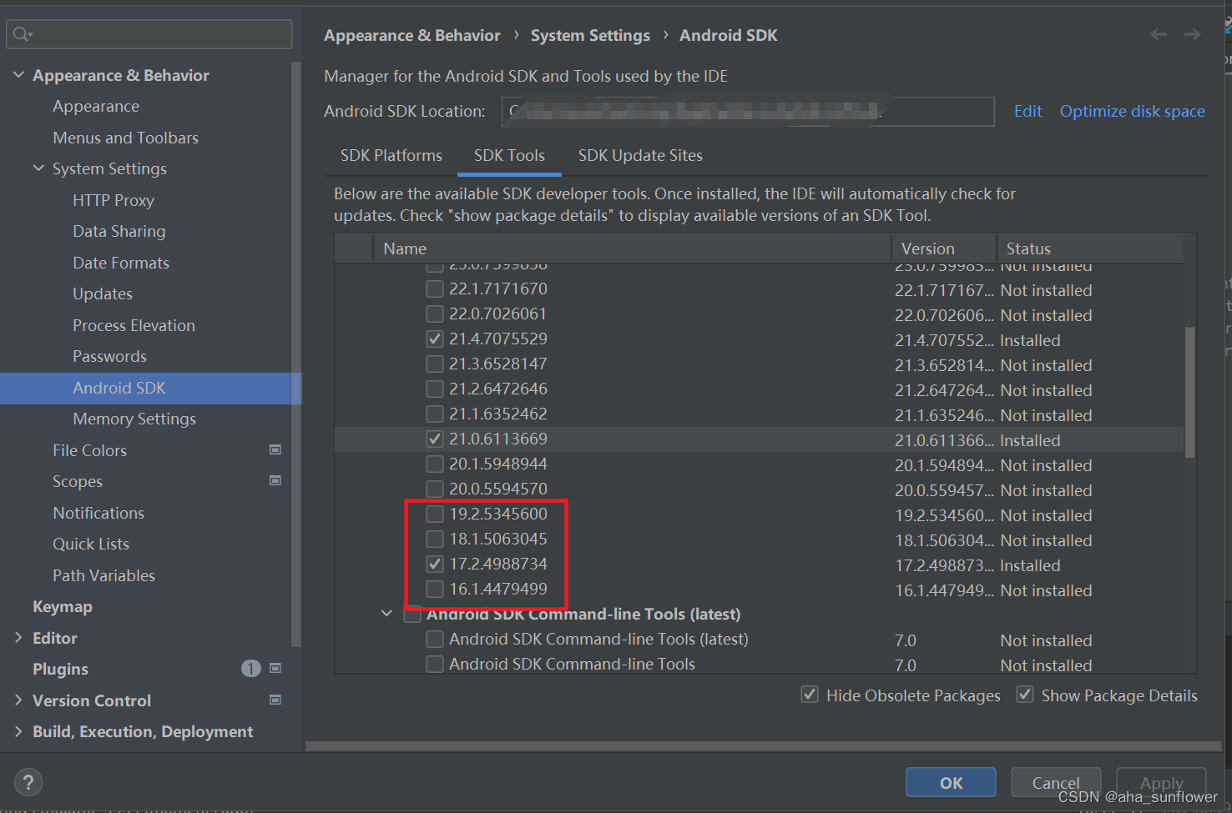Image resolution: width=1232 pixels, height=813 pixels.
Task: Collapse the Android SDK Command-line Tools group
Action: pos(386,613)
